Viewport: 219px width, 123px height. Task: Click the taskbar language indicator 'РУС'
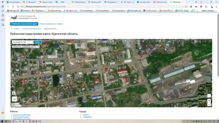(205, 121)
